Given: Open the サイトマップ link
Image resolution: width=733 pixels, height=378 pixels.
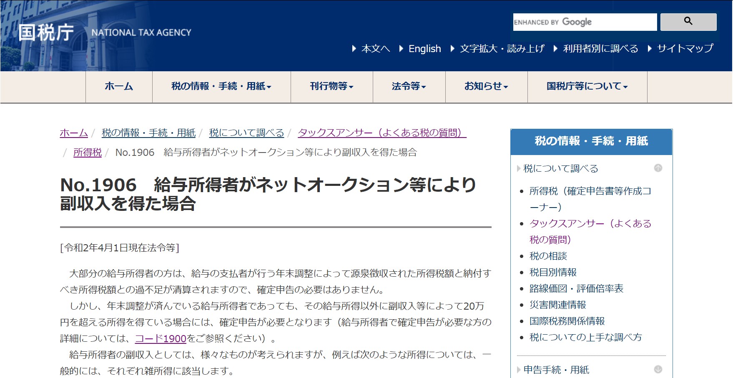Looking at the screenshot, I should [685, 49].
